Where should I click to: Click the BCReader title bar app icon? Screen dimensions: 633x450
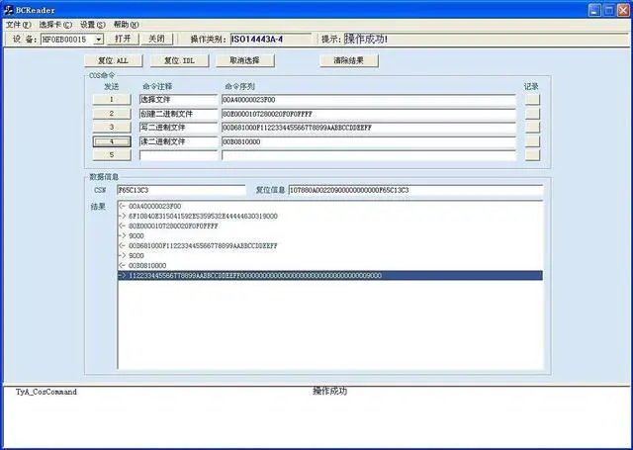click(10, 8)
